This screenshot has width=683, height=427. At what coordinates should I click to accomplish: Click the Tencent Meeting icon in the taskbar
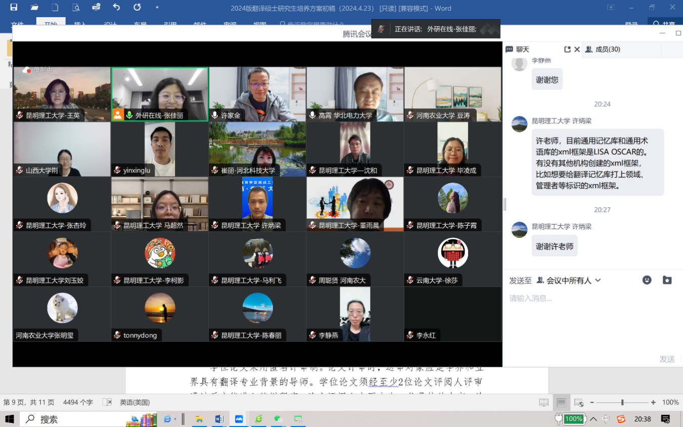[x=239, y=419]
